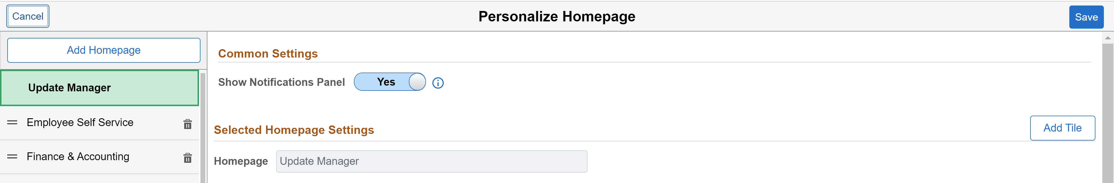The image size is (1114, 183).
Task: Focus the Homepage name field
Action: tap(432, 162)
